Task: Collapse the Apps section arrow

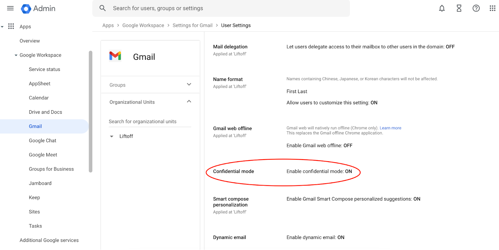Action: point(2,27)
